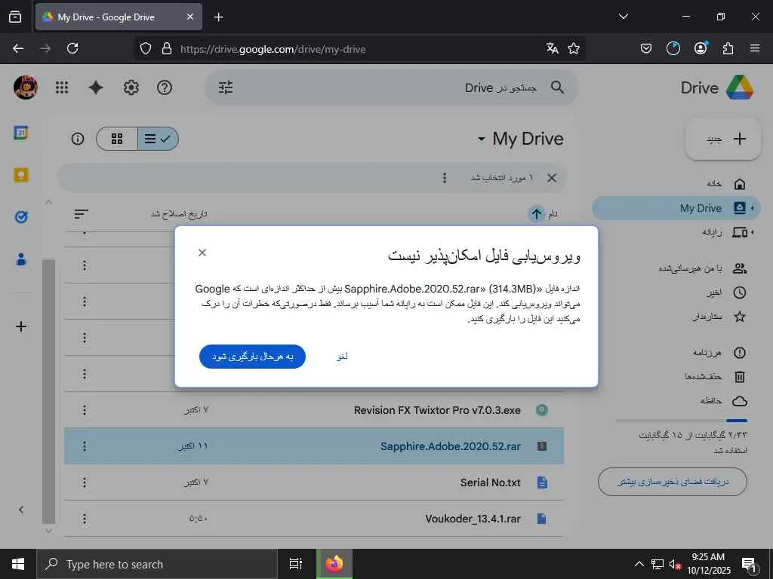Close the virus scan dialog with X

pyautogui.click(x=202, y=253)
